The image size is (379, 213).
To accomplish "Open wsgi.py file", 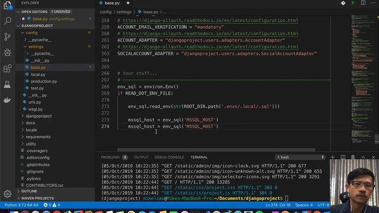I will pos(36,109).
